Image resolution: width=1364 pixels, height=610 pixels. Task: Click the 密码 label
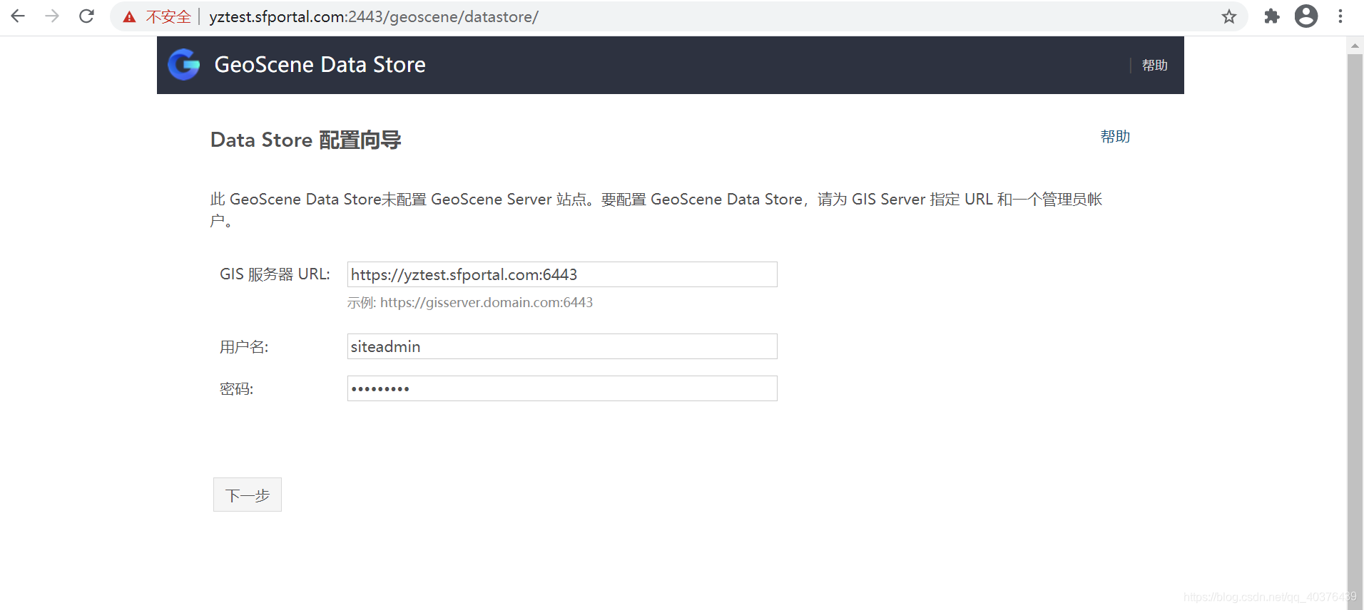coord(236,389)
